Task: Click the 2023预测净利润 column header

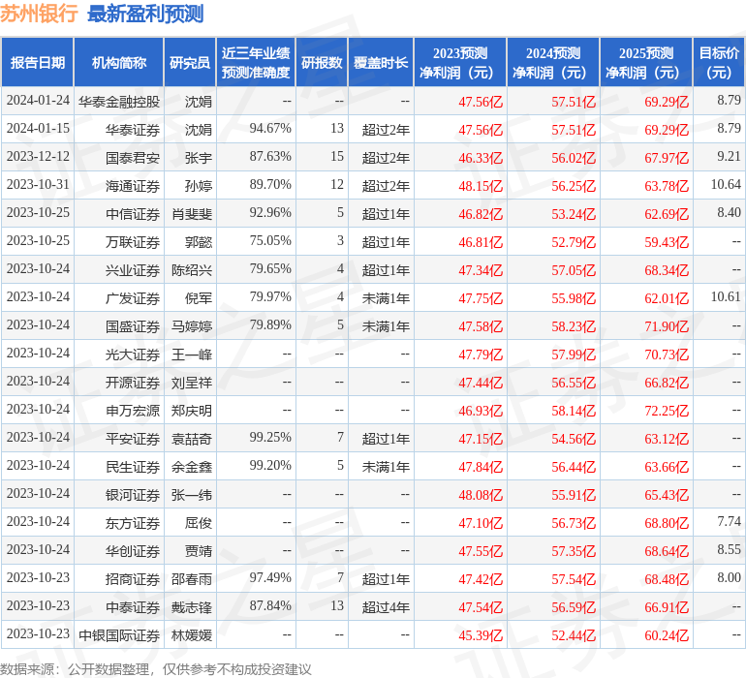Action: coord(460,62)
